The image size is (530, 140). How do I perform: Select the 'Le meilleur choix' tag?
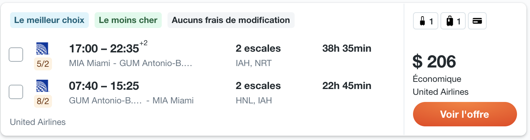point(49,20)
